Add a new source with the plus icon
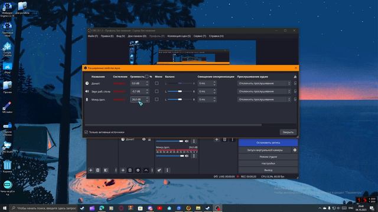 click(123, 170)
